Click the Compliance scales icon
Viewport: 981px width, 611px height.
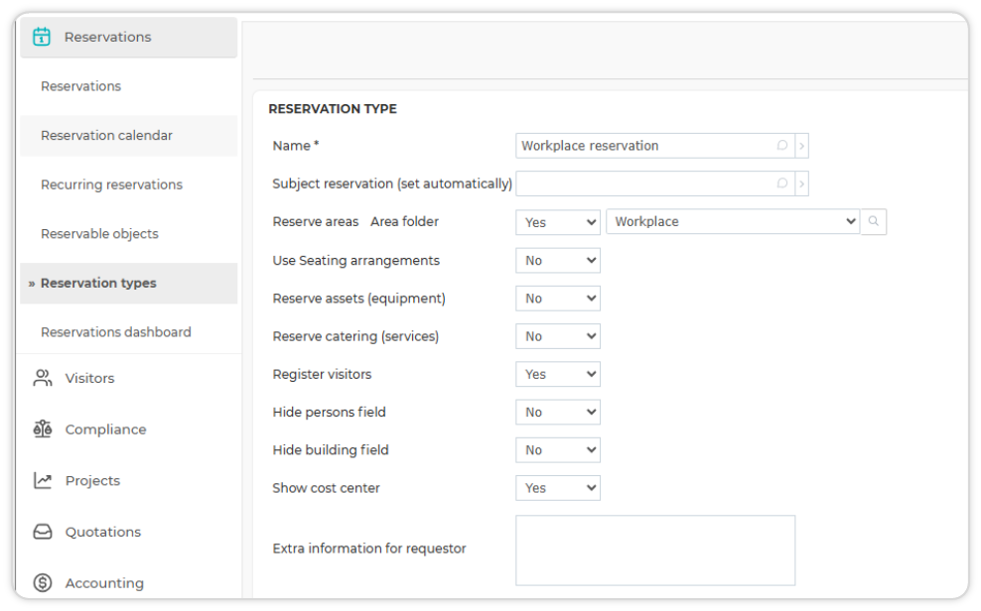point(43,429)
